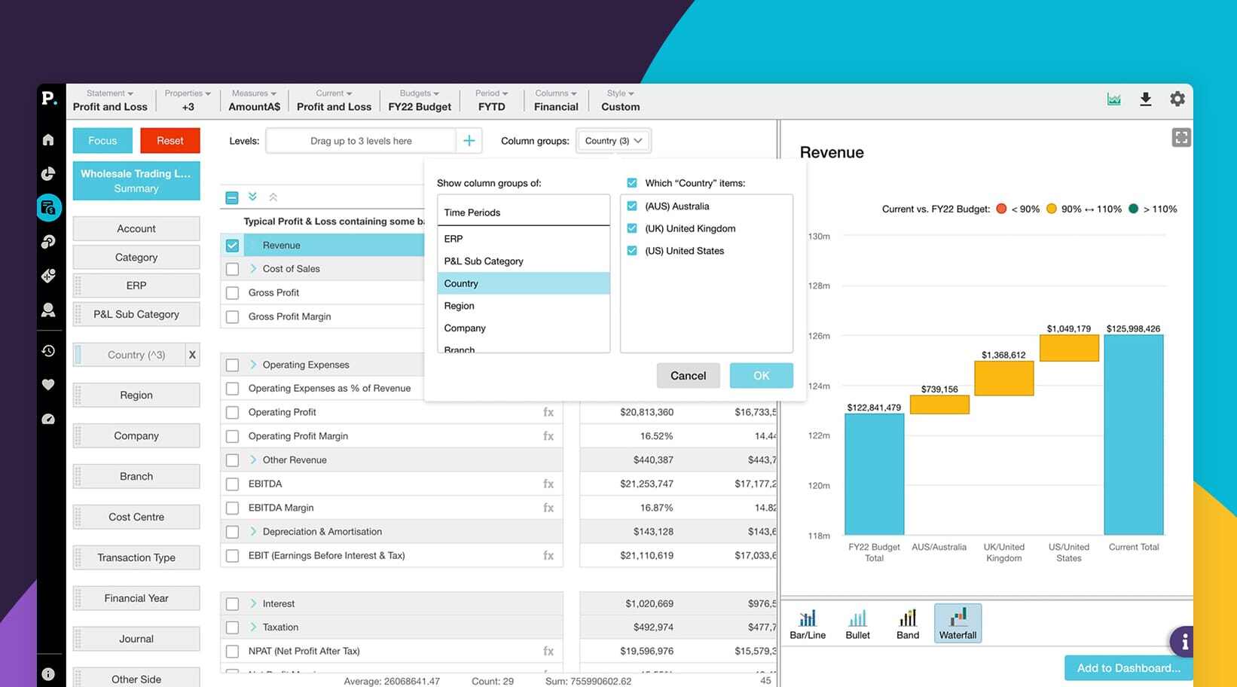Expand the Cost of Sales row
Screen dimensions: 1237x687
coord(253,269)
